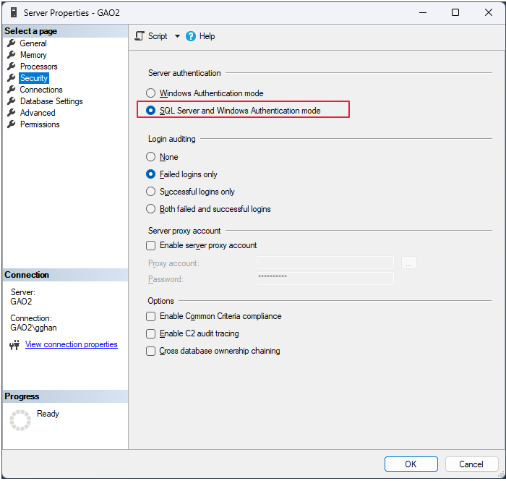Image resolution: width=506 pixels, height=481 pixels.
Task: Click the proxy account browse button
Action: tap(409, 263)
